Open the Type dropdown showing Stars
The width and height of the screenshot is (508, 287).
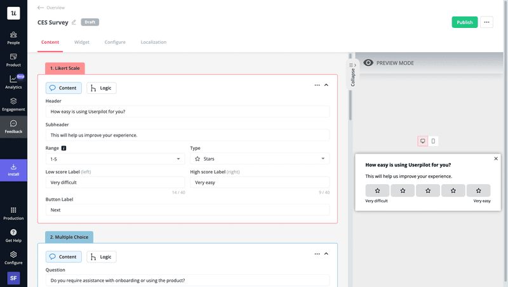point(260,159)
